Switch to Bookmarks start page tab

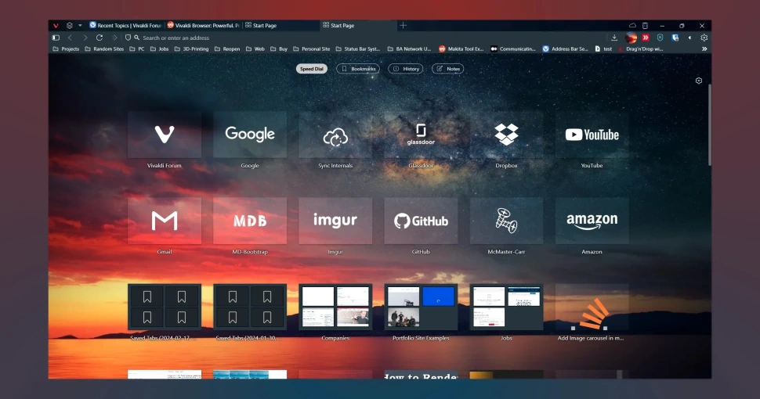[358, 69]
